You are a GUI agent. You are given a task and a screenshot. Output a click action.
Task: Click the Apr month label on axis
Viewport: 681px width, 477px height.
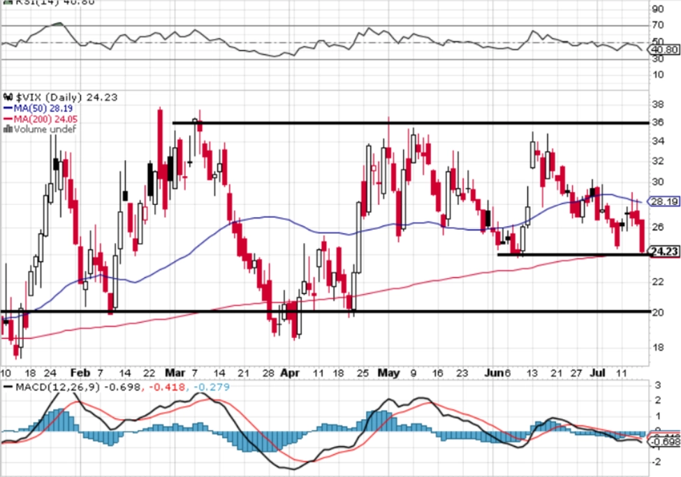tap(290, 373)
